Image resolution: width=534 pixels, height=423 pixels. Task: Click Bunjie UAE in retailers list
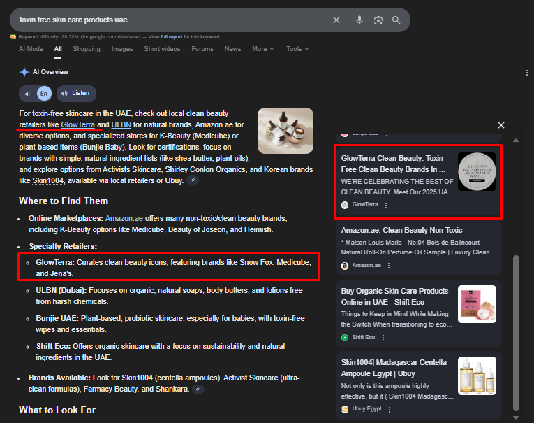(x=57, y=318)
